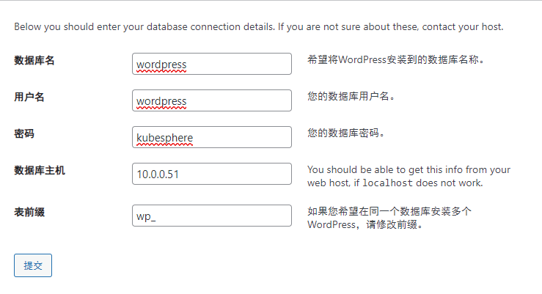Click the description 希望将WordPress安装到的数据库名称
The width and height of the screenshot is (542, 294).
(x=395, y=60)
